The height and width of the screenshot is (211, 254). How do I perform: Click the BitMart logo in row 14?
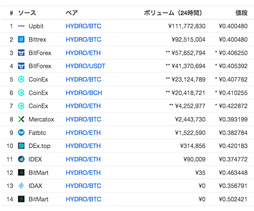tap(21, 199)
